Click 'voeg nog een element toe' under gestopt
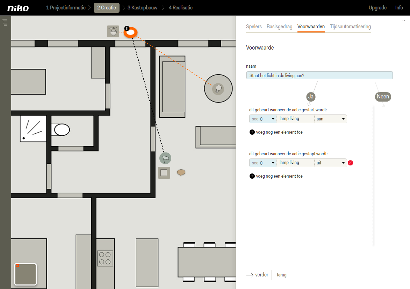 click(279, 176)
